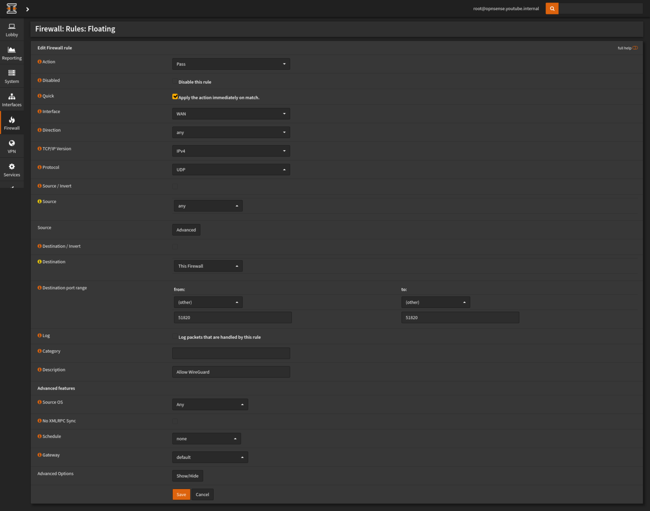The width and height of the screenshot is (650, 511).
Task: Click the Description field with Allow WireGuard
Action: tap(231, 372)
